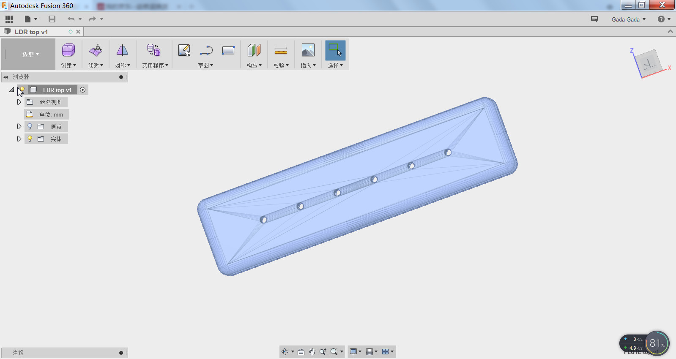Click the ViewCube to reorient the view
The width and height of the screenshot is (676, 359).
click(649, 63)
